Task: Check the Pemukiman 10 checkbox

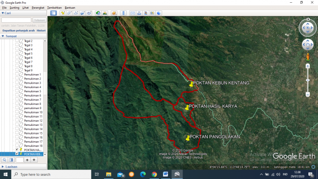Action: pos(17,112)
